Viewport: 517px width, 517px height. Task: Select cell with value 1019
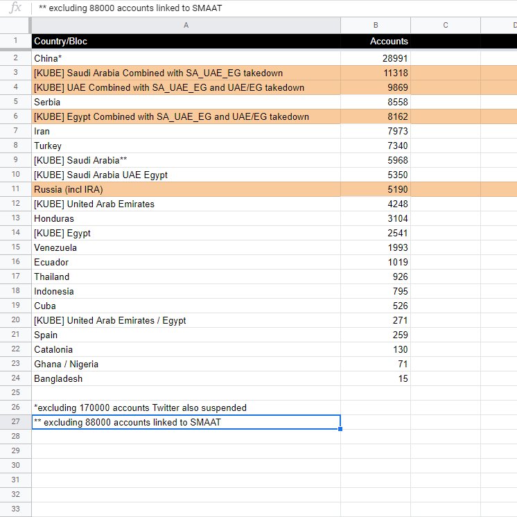(376, 262)
